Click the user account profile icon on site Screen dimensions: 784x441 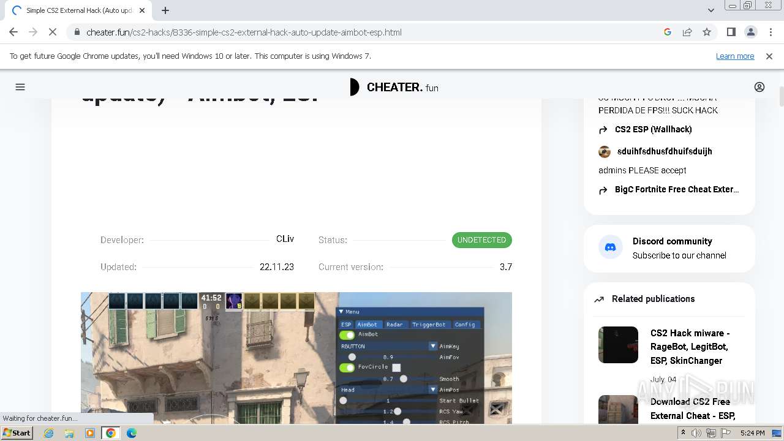tap(759, 87)
